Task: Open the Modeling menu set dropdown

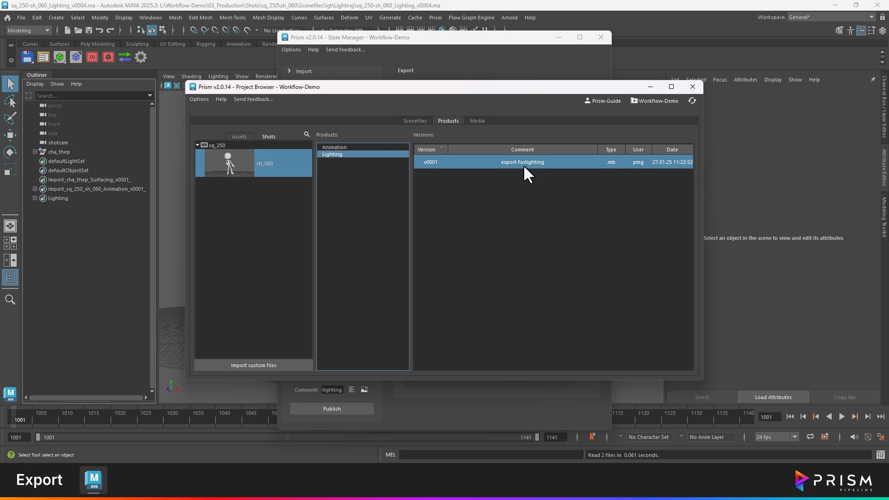Action: [x=29, y=30]
